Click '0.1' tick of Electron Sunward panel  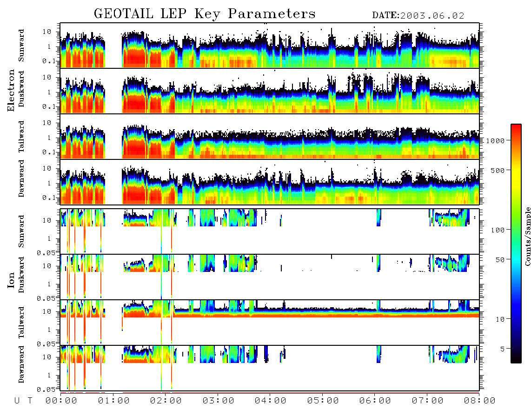pyautogui.click(x=49, y=61)
